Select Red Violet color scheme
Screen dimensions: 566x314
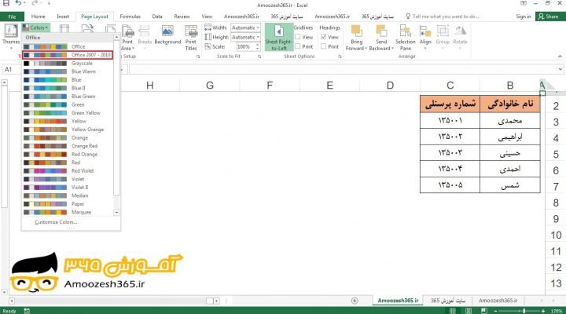(68, 171)
